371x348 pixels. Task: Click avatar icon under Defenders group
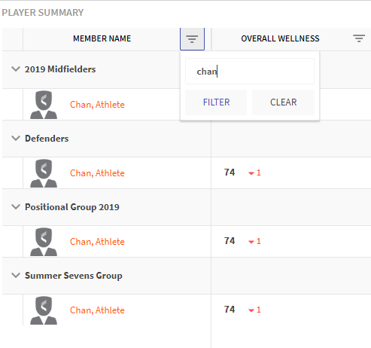(44, 173)
